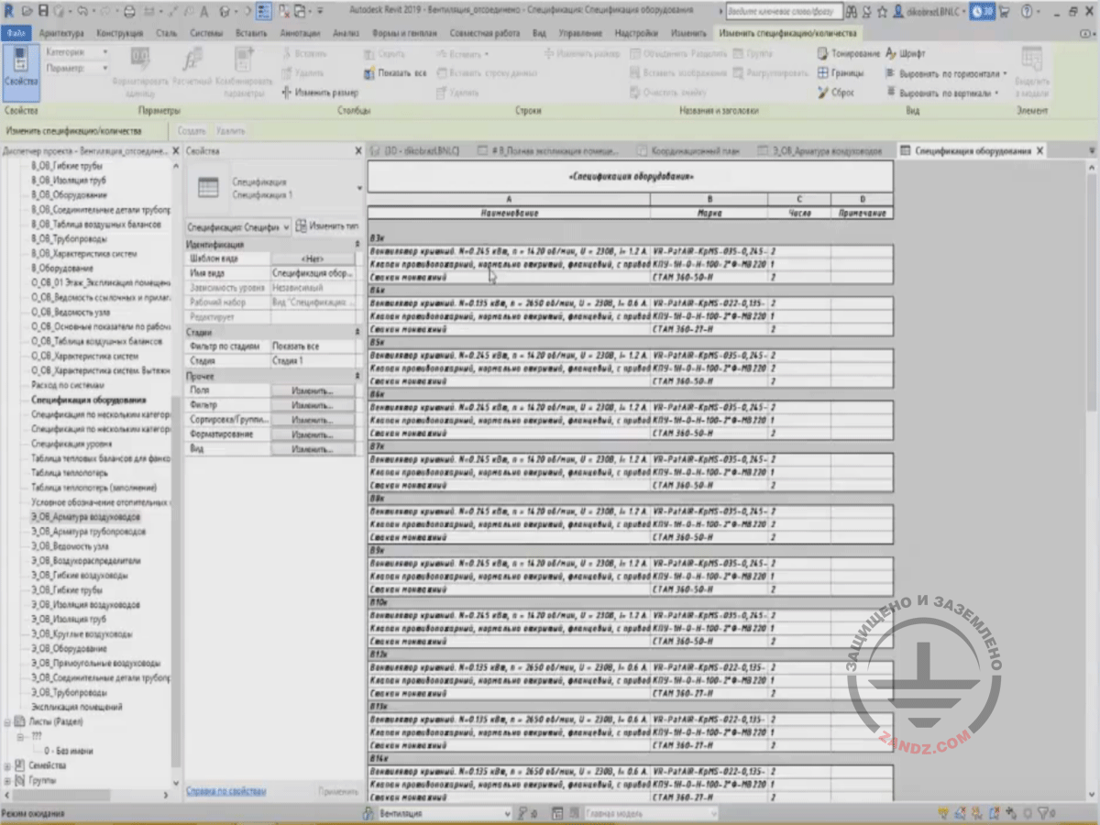Open the Шрифт tool
This screenshot has width=1100, height=825.
pyautogui.click(x=906, y=54)
